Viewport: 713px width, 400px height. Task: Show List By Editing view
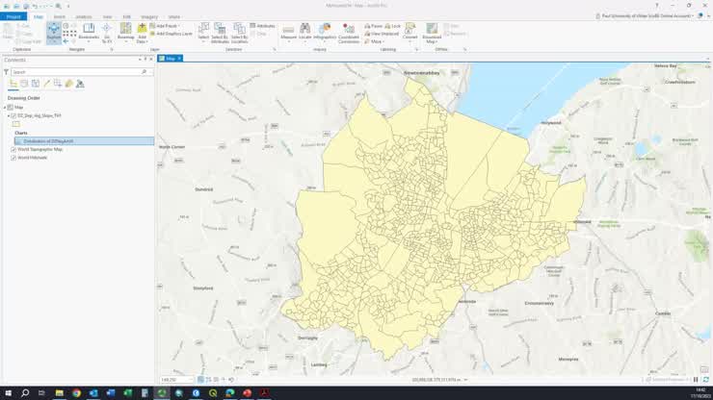point(46,84)
